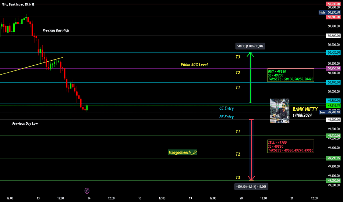Click the 49,200.00 price axis label
This screenshot has height=202, width=343.
pyautogui.click(x=333, y=166)
